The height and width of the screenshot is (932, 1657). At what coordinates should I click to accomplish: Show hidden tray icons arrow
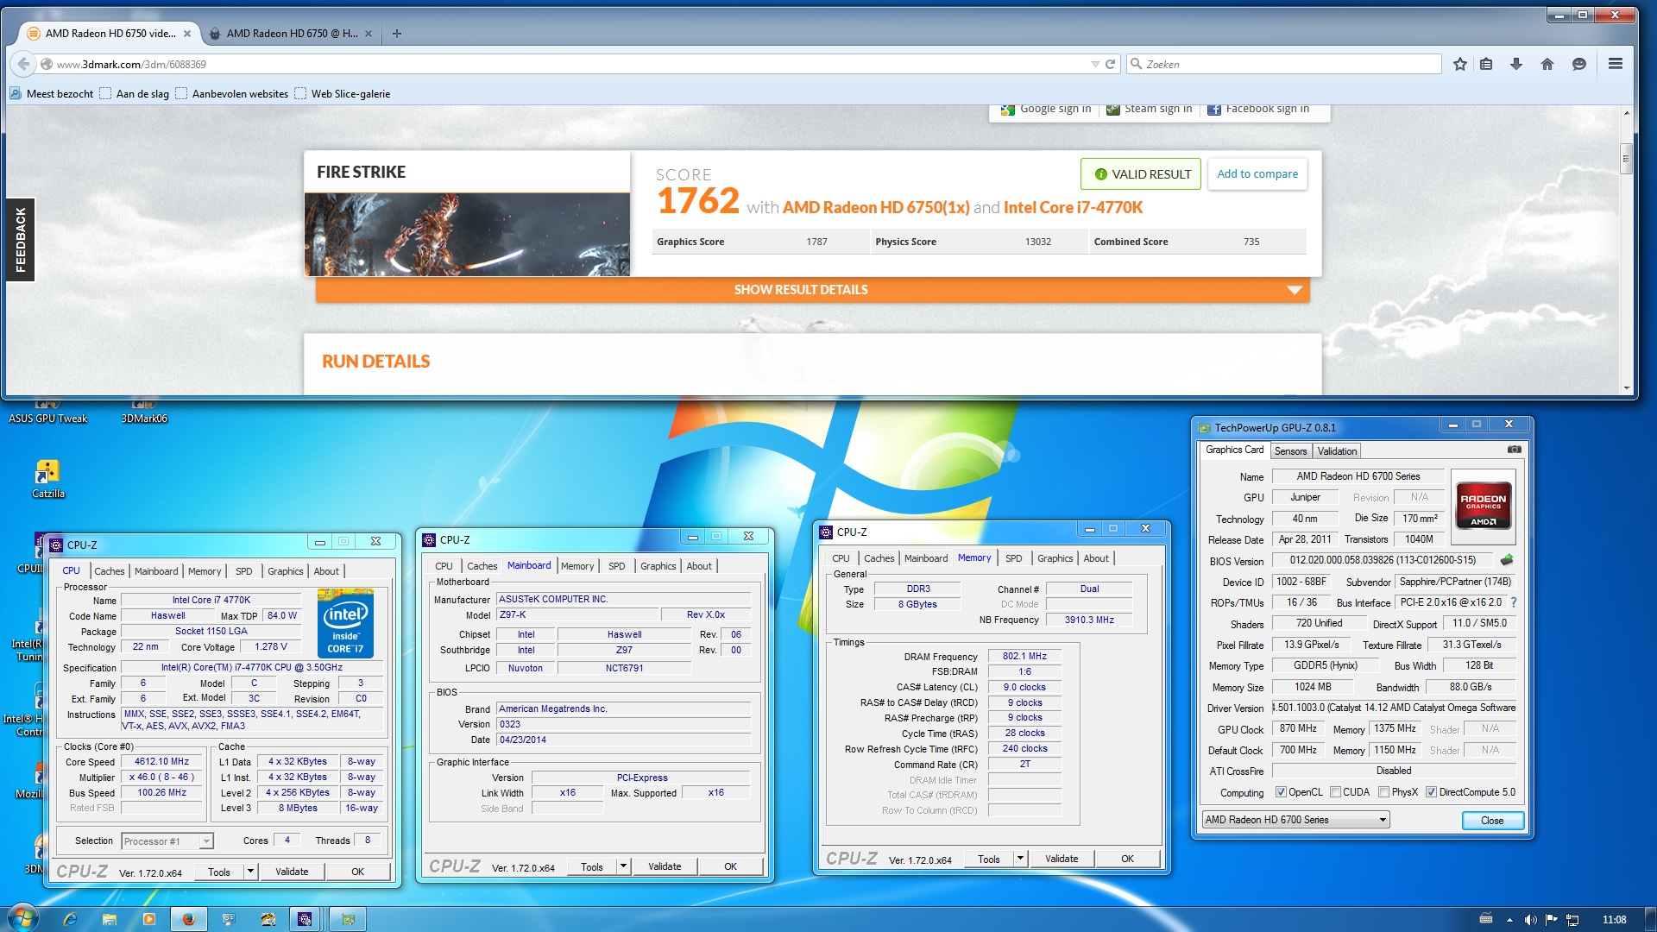1509,920
